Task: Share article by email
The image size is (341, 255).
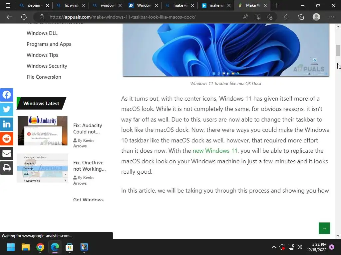Action: (x=7, y=153)
